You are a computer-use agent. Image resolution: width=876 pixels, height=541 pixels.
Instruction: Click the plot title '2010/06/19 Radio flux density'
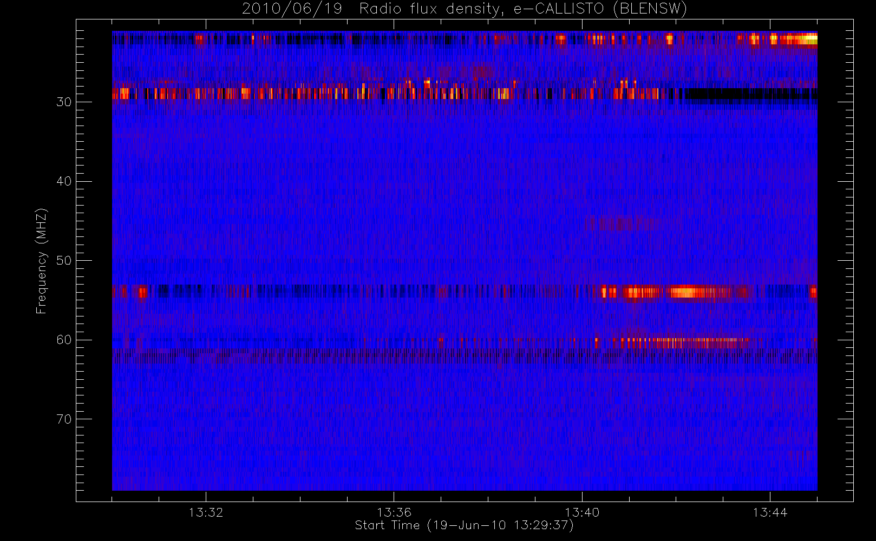click(x=465, y=9)
